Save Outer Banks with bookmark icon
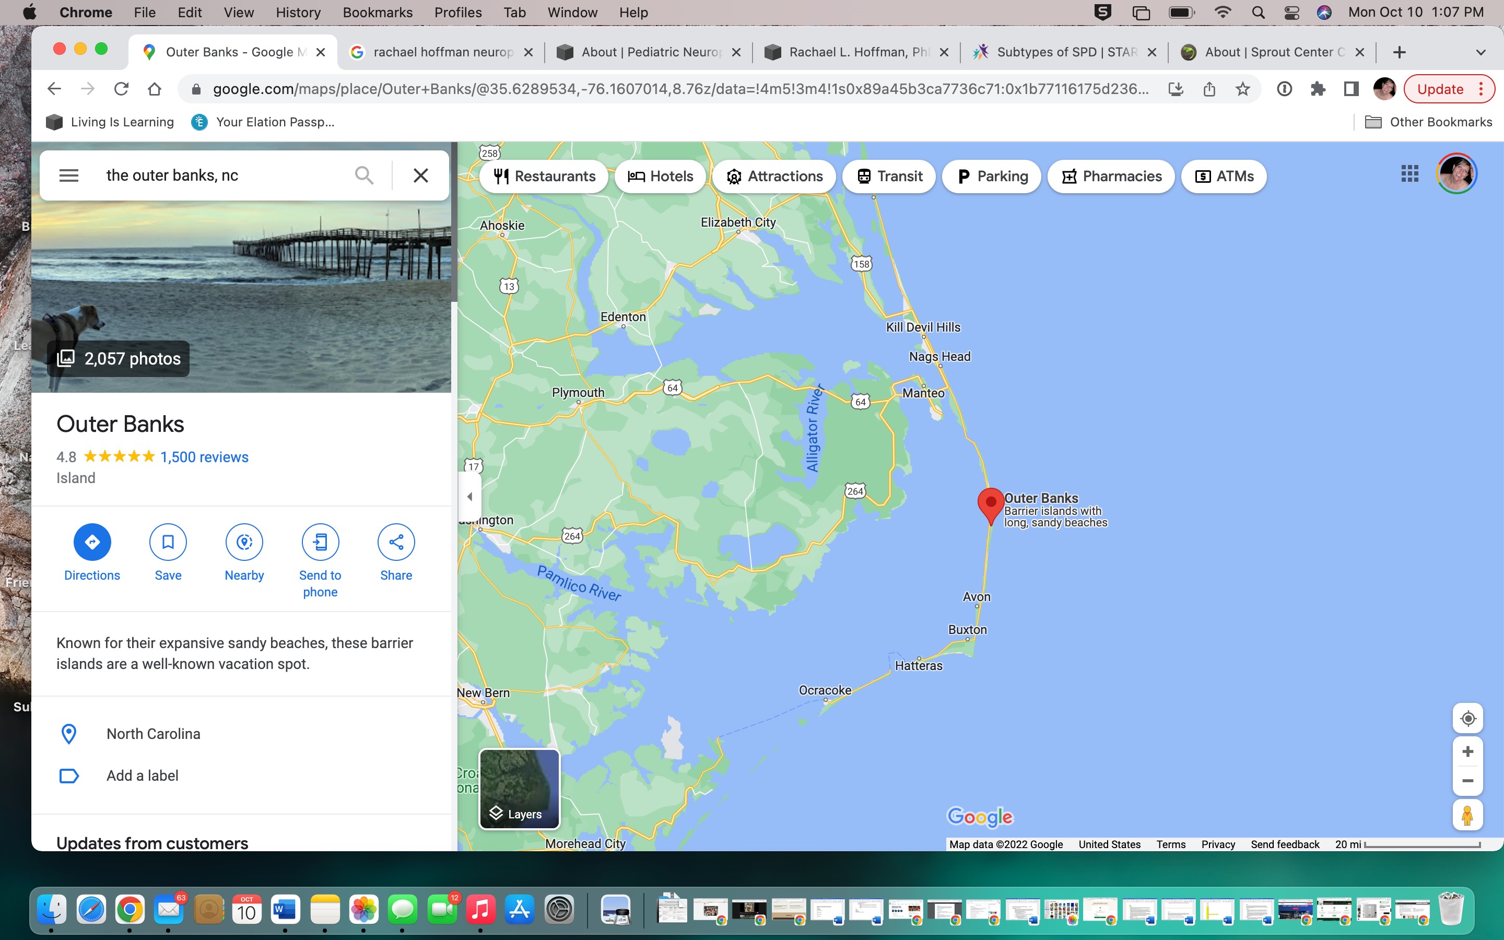This screenshot has width=1504, height=940. click(x=168, y=542)
